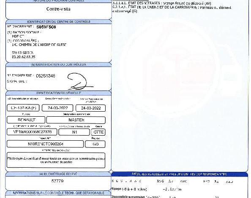Click the photocopy of registration certificate note box
Screen dimensions: 251x198
(56, 160)
